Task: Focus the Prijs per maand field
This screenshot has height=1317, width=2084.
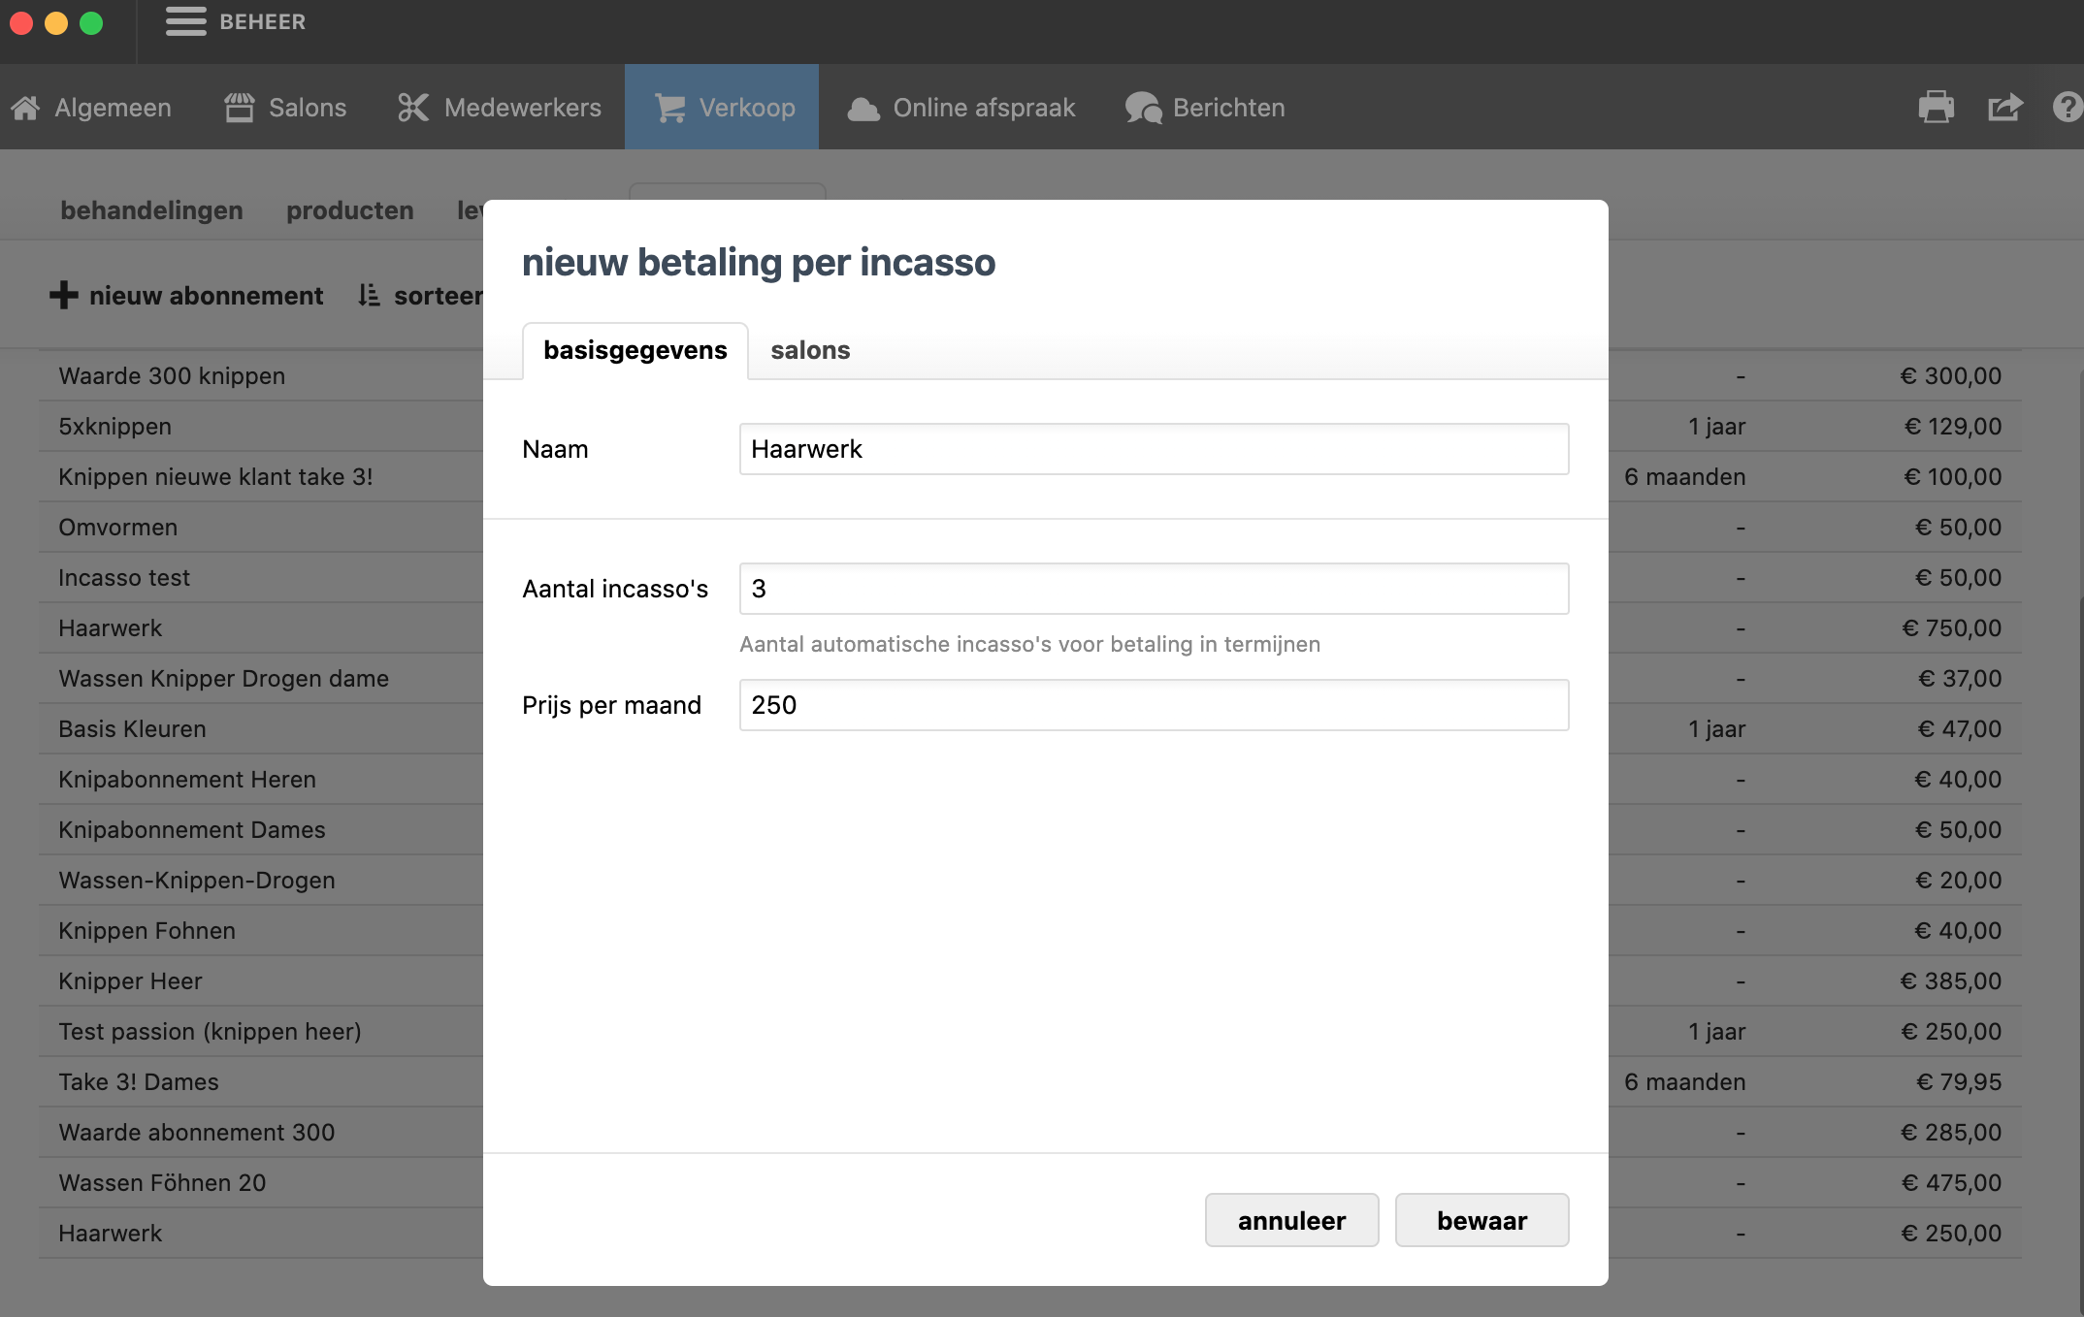Action: (x=1153, y=705)
